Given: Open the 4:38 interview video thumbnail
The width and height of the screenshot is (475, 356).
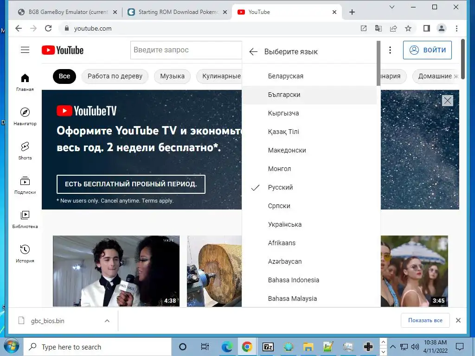Looking at the screenshot, I should 116,271.
